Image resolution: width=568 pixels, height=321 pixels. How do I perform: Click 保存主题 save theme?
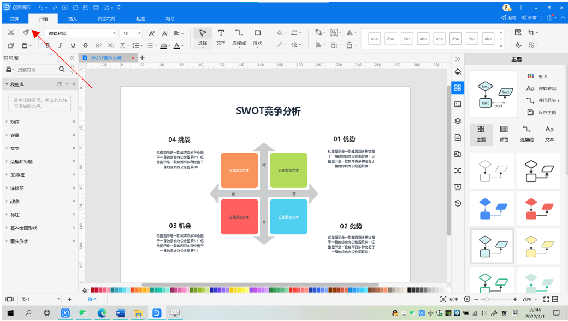(542, 112)
